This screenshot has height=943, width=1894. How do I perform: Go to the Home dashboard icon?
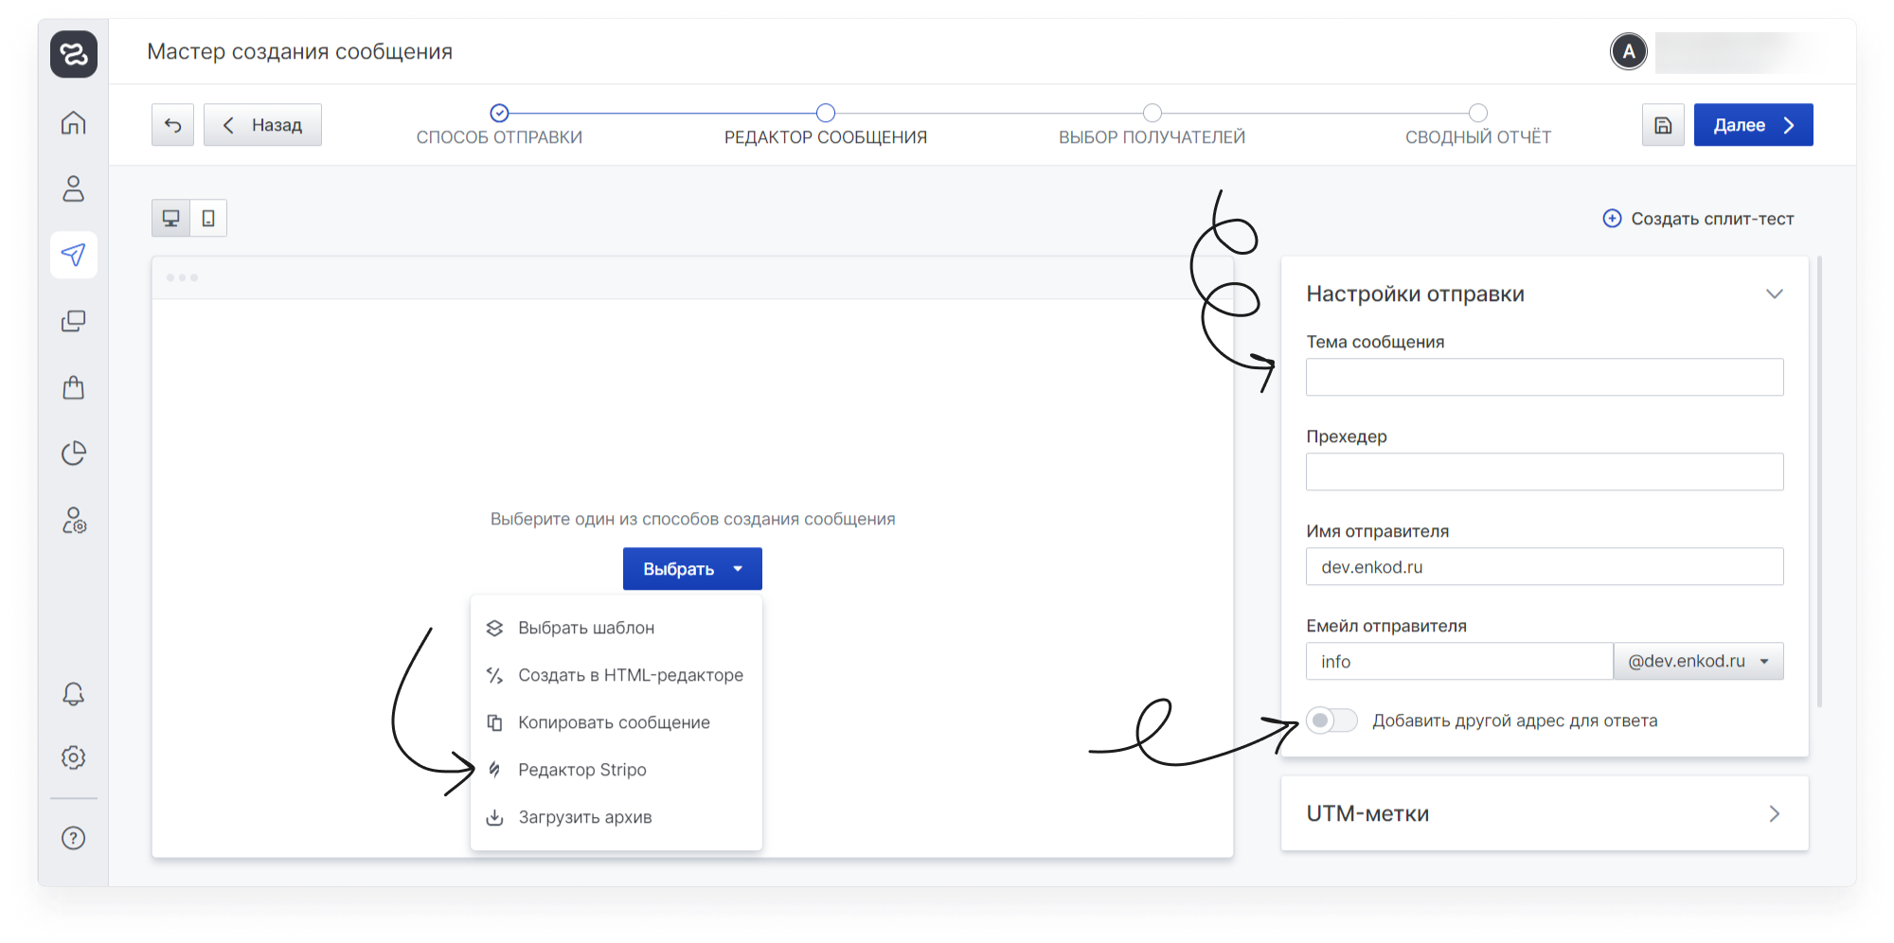click(74, 123)
